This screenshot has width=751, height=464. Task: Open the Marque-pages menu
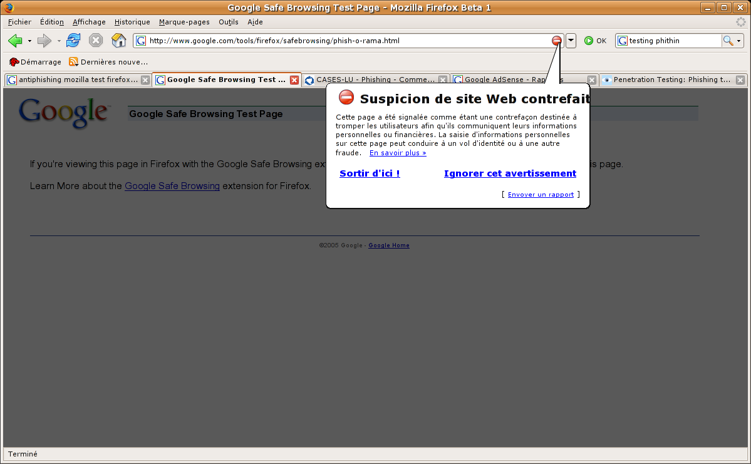[x=184, y=22]
